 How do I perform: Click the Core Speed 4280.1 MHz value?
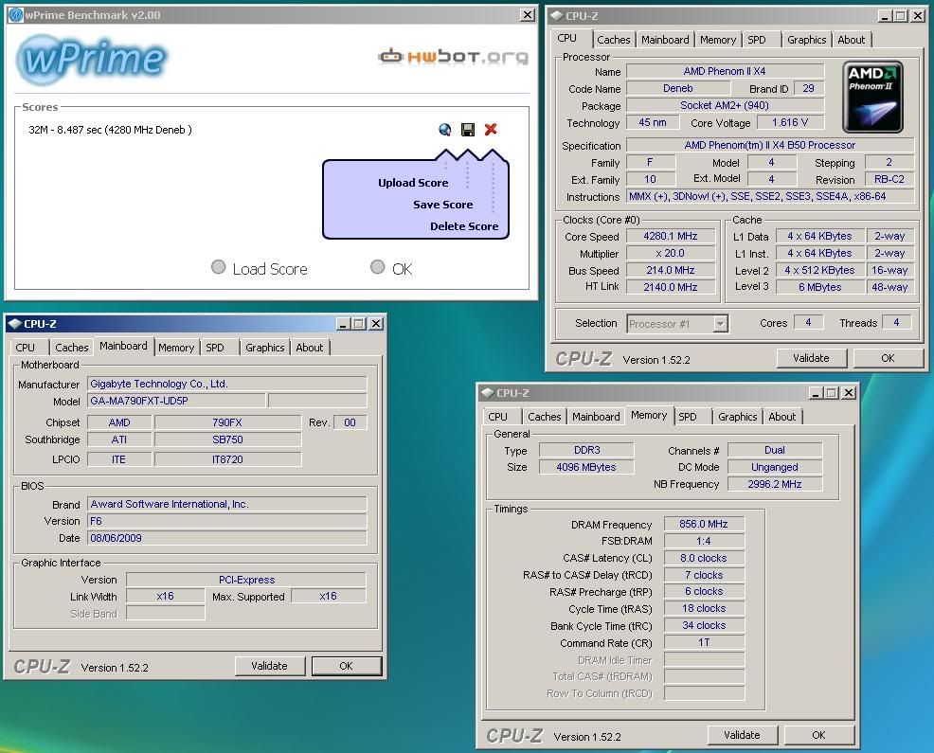coord(670,236)
